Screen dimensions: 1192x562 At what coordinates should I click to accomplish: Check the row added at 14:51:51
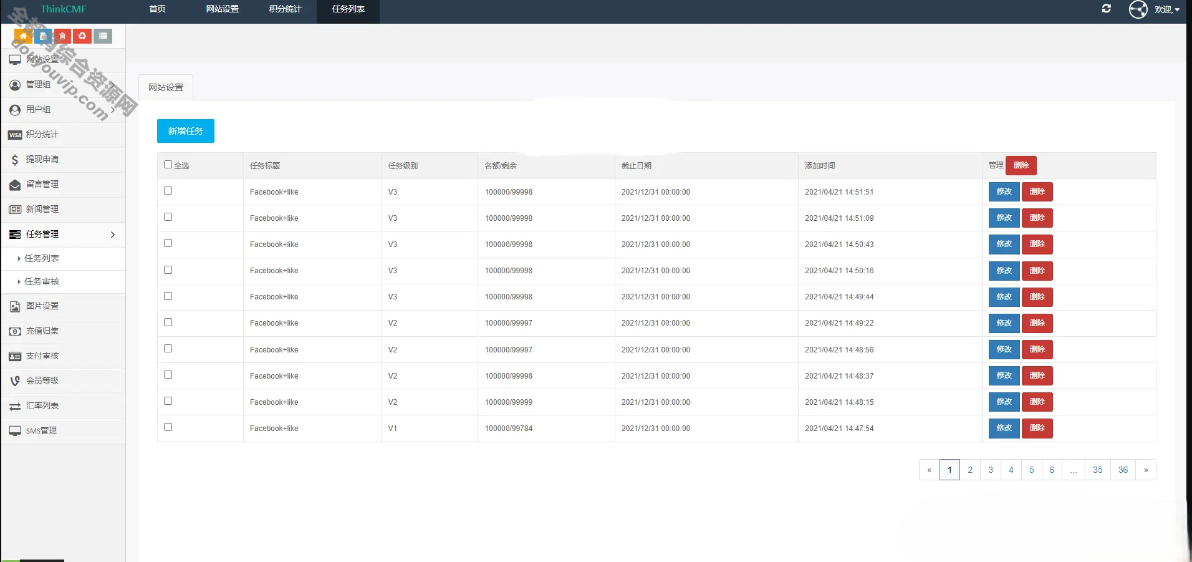168,191
